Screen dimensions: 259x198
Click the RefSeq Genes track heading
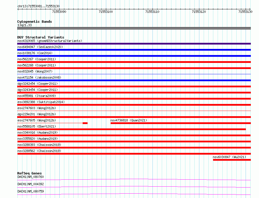pos(29,173)
